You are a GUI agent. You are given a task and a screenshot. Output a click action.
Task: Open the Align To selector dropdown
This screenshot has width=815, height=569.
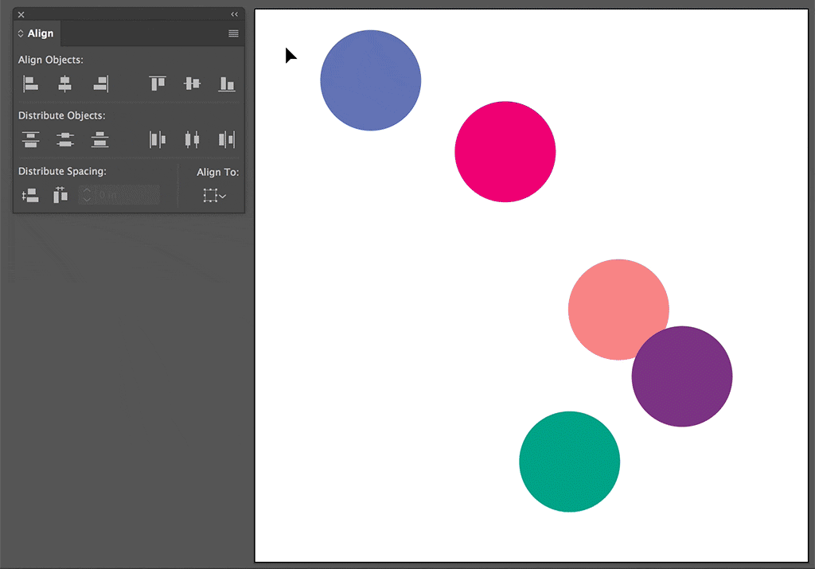pyautogui.click(x=214, y=195)
